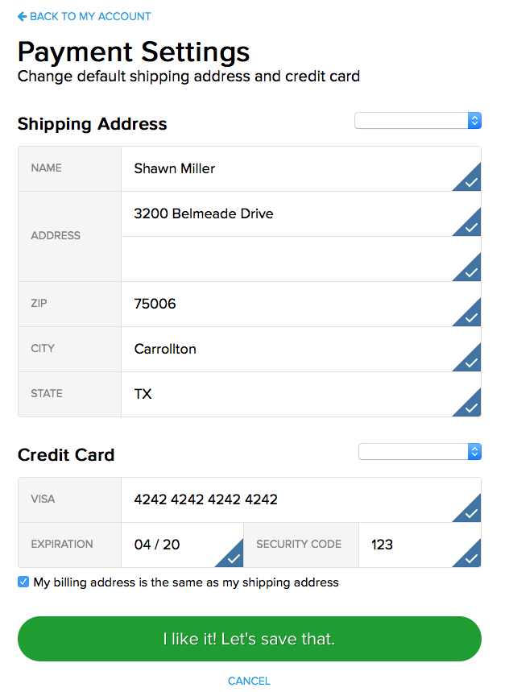Click the Cancel link
The height and width of the screenshot is (692, 509).
pyautogui.click(x=249, y=681)
